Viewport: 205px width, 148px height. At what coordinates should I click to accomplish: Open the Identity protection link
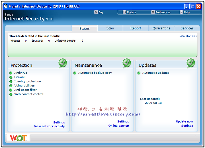click(28, 81)
